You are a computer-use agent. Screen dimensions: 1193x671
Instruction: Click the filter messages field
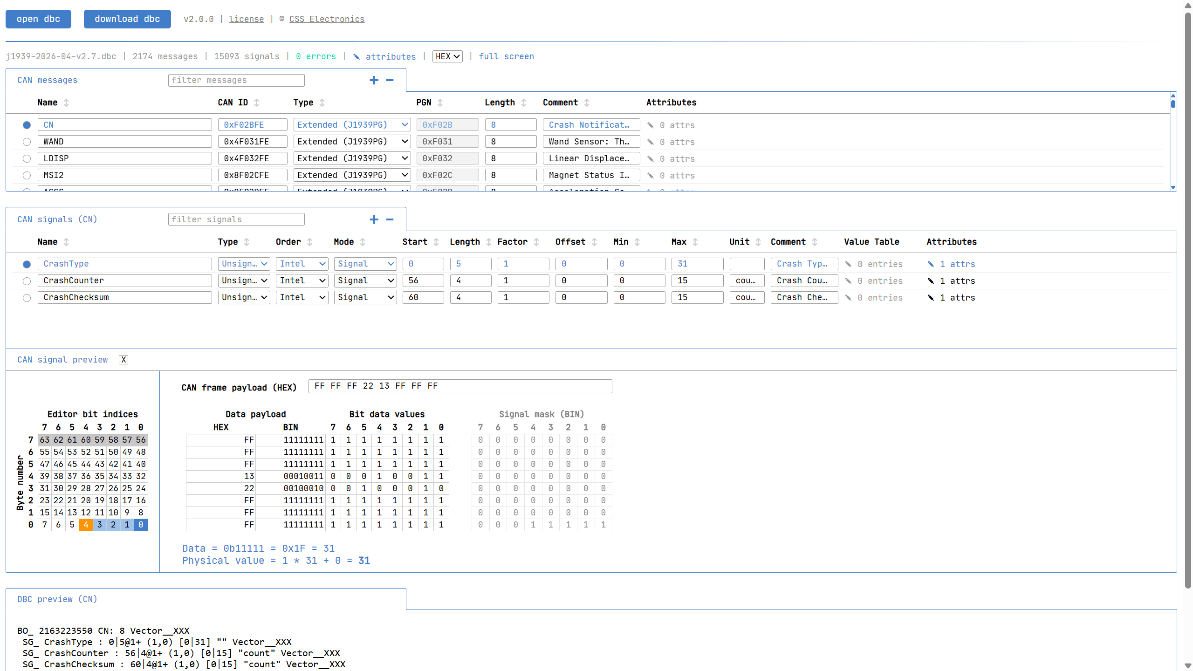236,80
